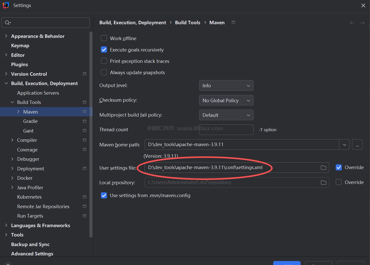Screen dimensions: 370x265
Task: Close the Settings dialog
Action: [x=363, y=5]
